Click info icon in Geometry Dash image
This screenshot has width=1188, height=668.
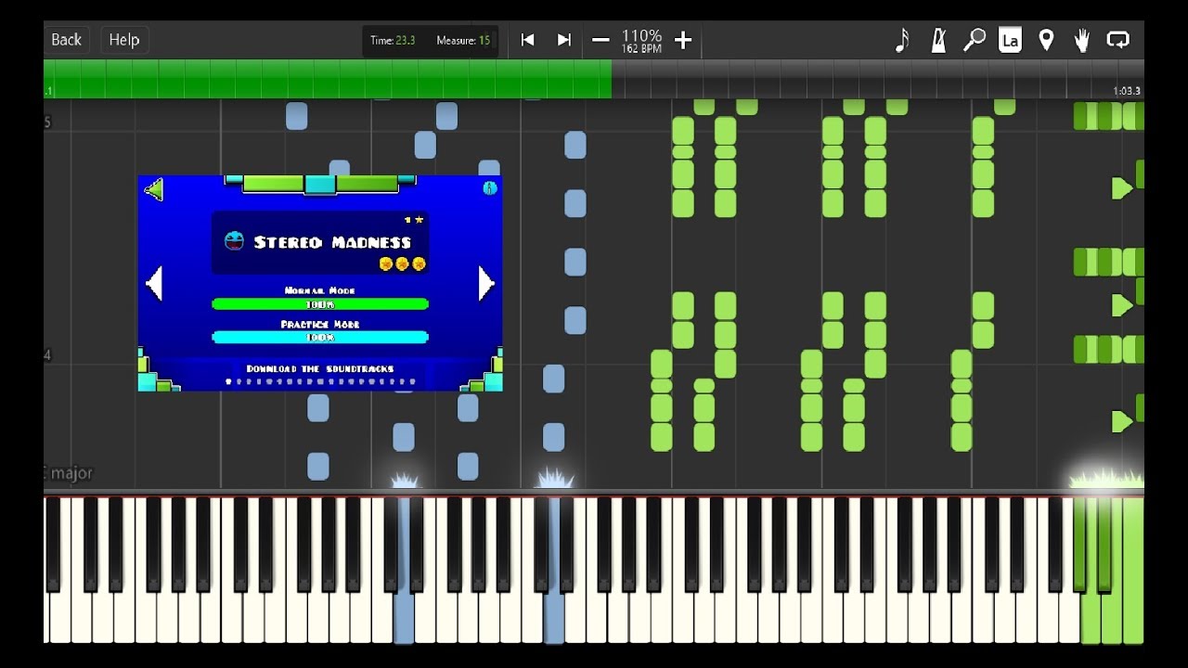point(490,188)
